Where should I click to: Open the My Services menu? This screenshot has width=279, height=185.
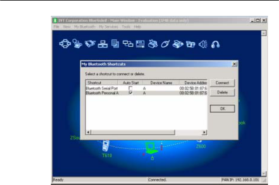(108, 27)
